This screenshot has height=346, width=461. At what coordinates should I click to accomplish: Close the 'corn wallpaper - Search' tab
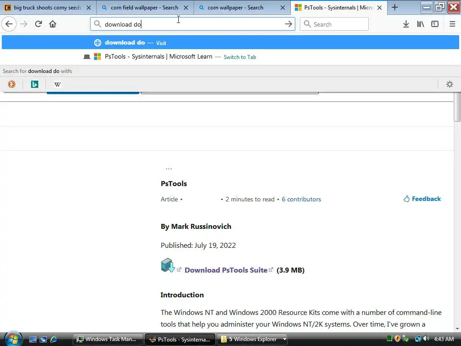(x=283, y=8)
